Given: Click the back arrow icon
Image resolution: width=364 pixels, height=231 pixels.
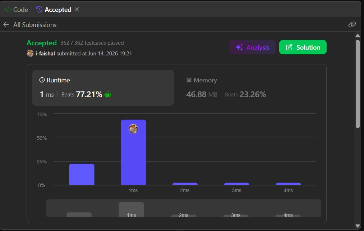Looking at the screenshot, I should pyautogui.click(x=6, y=24).
